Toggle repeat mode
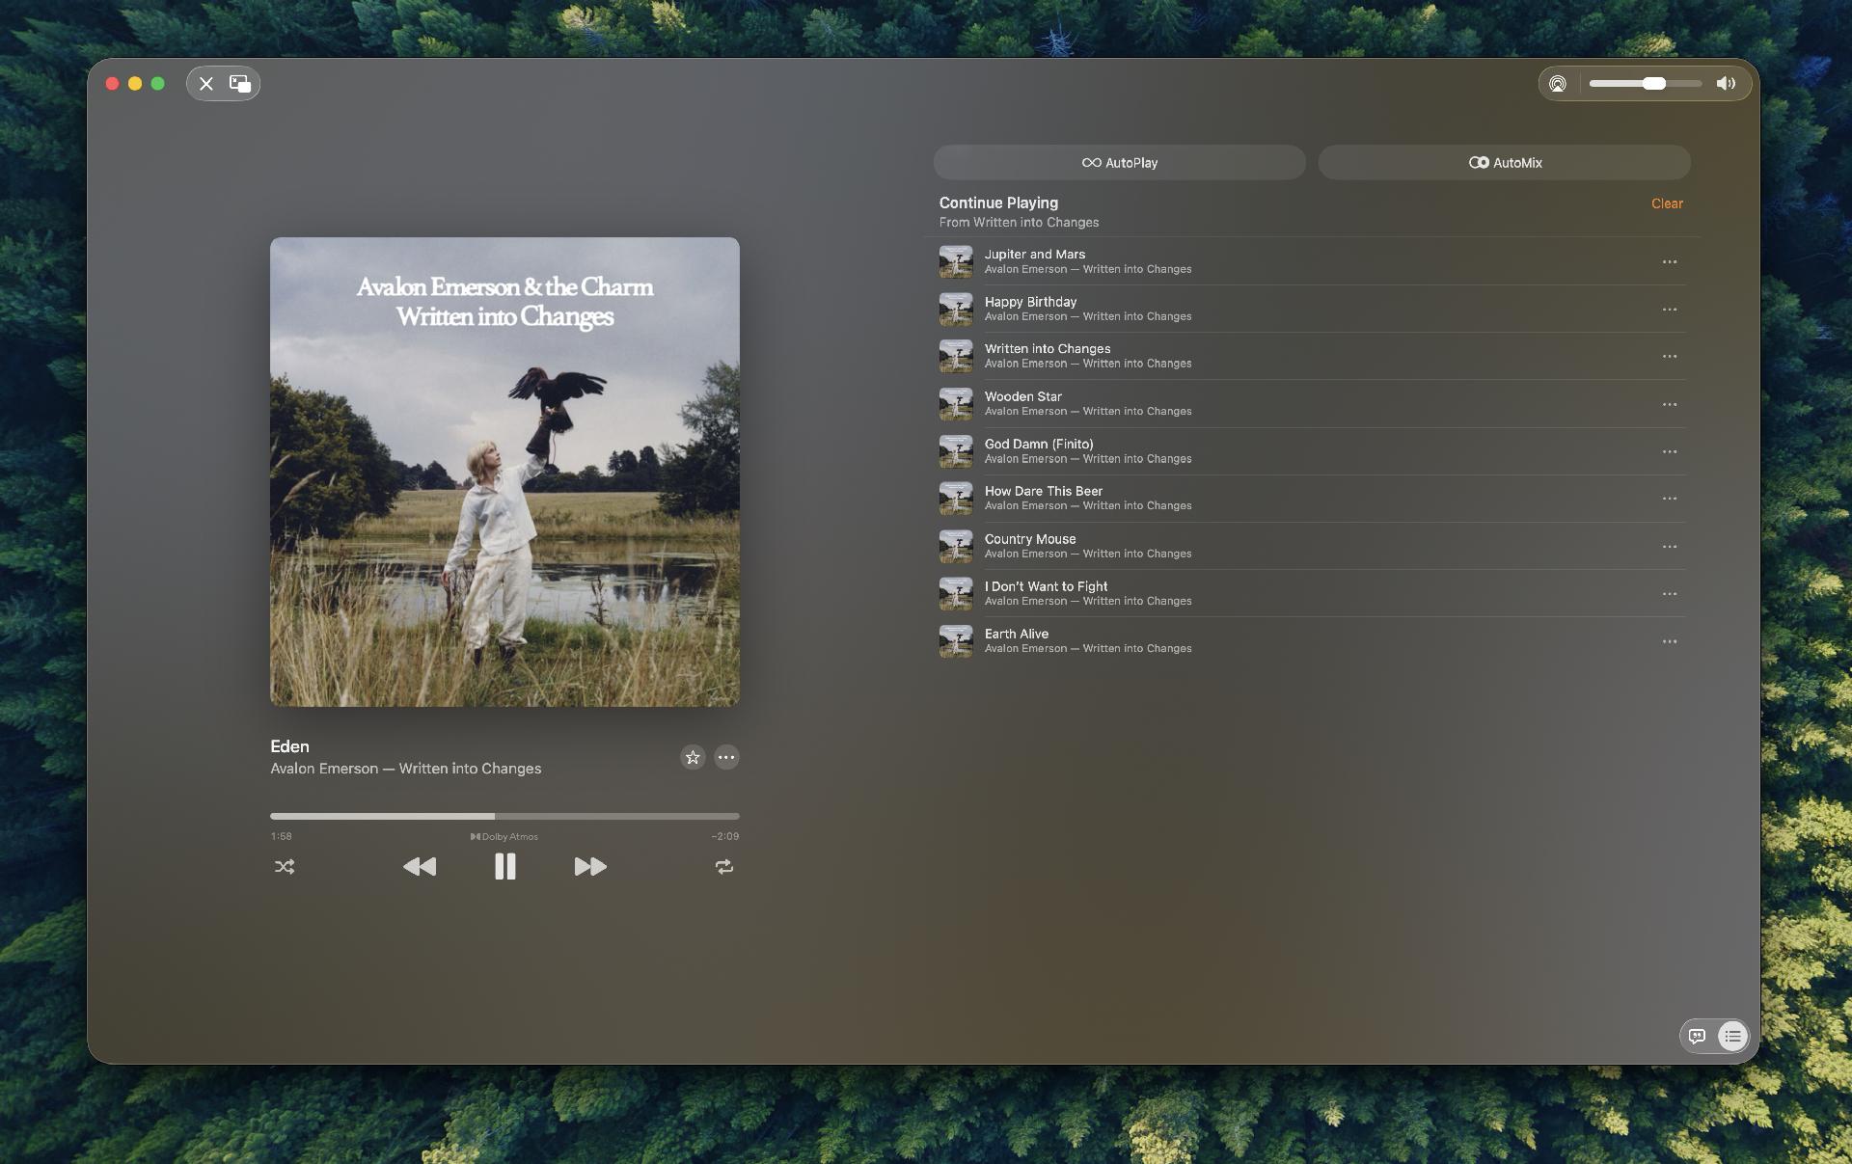Viewport: 1852px width, 1164px height. (x=724, y=867)
